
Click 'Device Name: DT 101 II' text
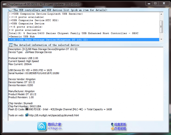click(22, 82)
